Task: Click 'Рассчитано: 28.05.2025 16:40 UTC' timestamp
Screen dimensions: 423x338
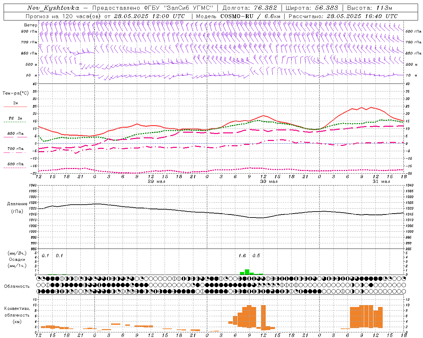Action: point(343,16)
